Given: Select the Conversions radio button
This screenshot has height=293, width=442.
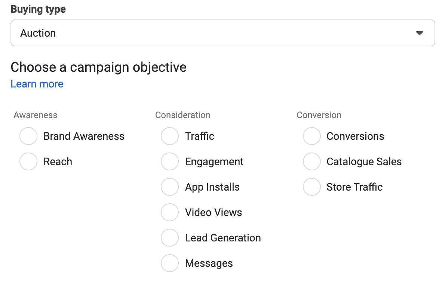Looking at the screenshot, I should (x=311, y=136).
